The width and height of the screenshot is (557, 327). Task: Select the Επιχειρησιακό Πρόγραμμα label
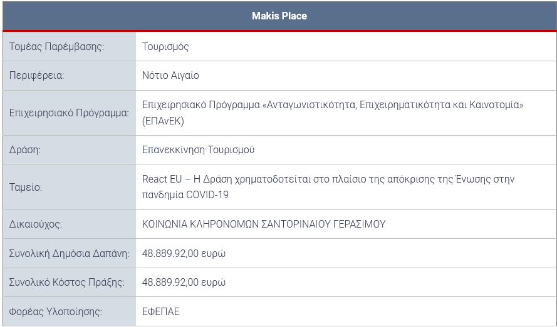click(69, 113)
